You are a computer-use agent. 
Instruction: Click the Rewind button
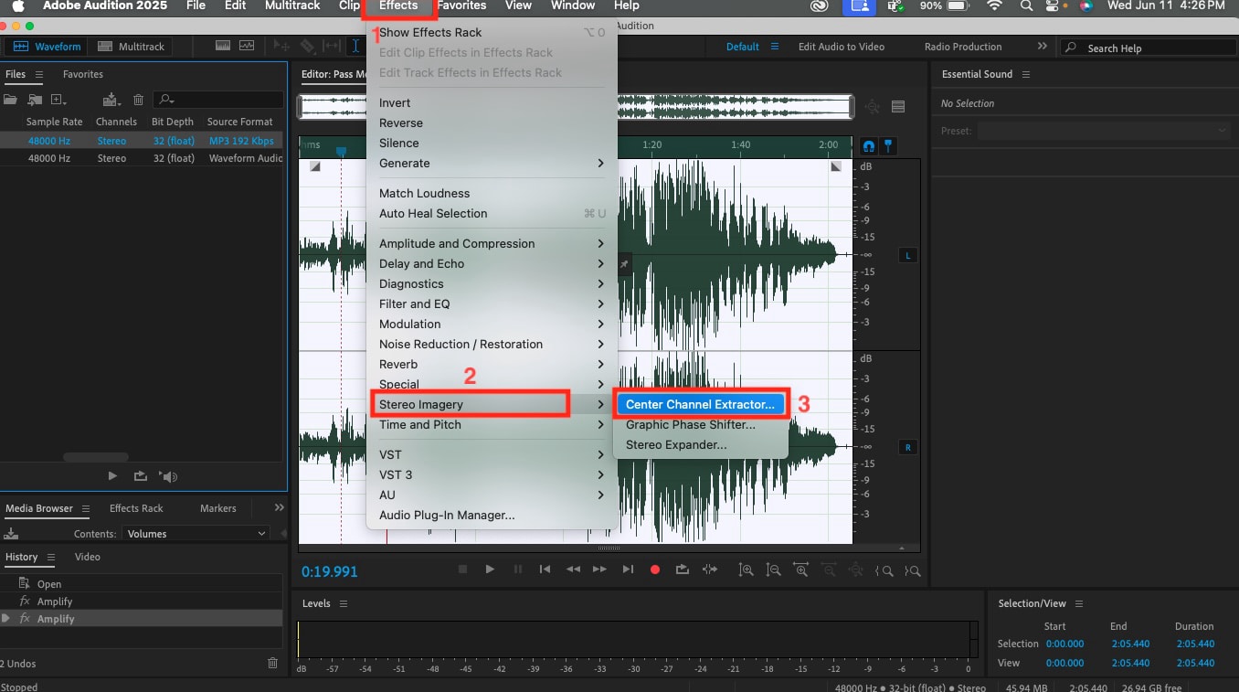click(x=573, y=569)
